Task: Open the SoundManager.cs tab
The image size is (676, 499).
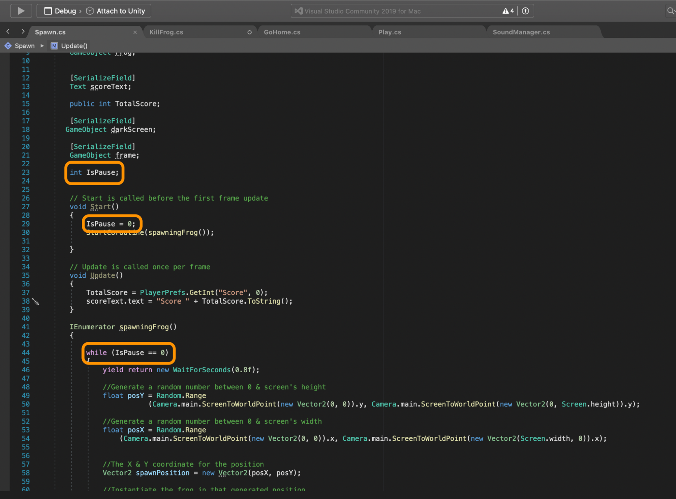Action: pos(521,32)
